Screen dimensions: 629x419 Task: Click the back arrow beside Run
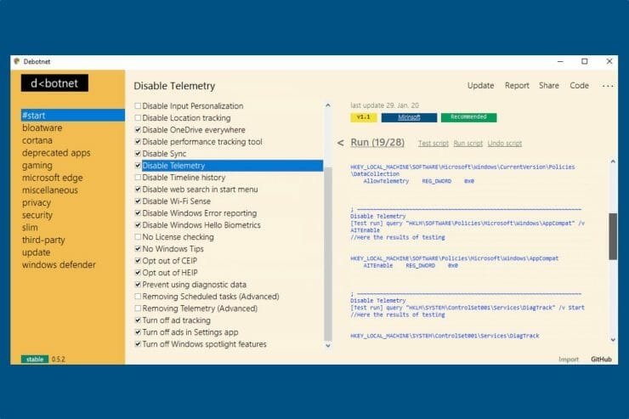[x=340, y=143]
